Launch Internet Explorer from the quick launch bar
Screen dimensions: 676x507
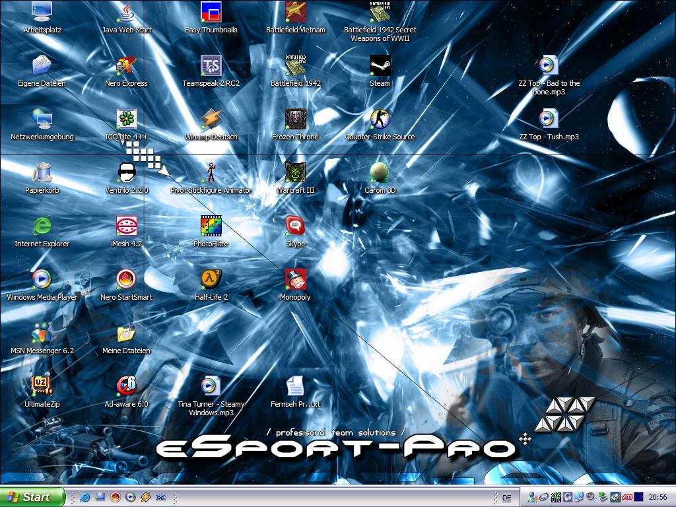[85, 497]
